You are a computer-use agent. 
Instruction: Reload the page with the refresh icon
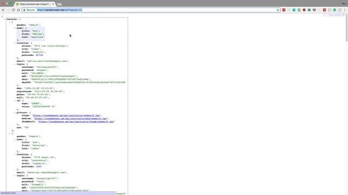[13, 10]
